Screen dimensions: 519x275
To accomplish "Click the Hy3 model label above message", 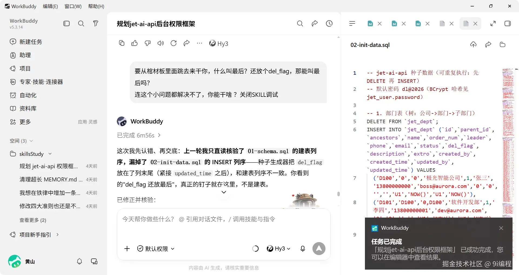I will 219,43.
